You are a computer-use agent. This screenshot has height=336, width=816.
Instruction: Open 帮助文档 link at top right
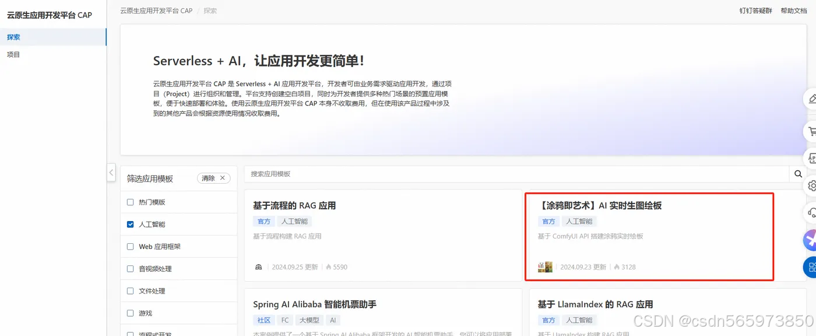[x=793, y=10]
